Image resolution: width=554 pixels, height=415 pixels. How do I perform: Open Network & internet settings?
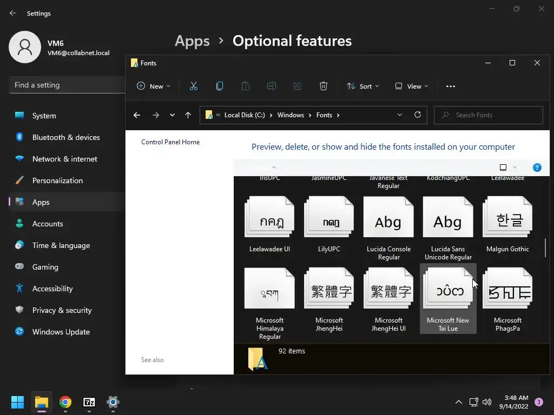pyautogui.click(x=67, y=159)
